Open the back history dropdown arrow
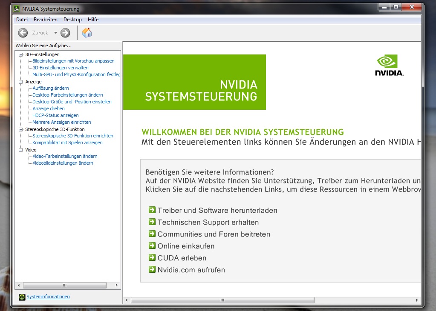The image size is (436, 311). [x=55, y=33]
